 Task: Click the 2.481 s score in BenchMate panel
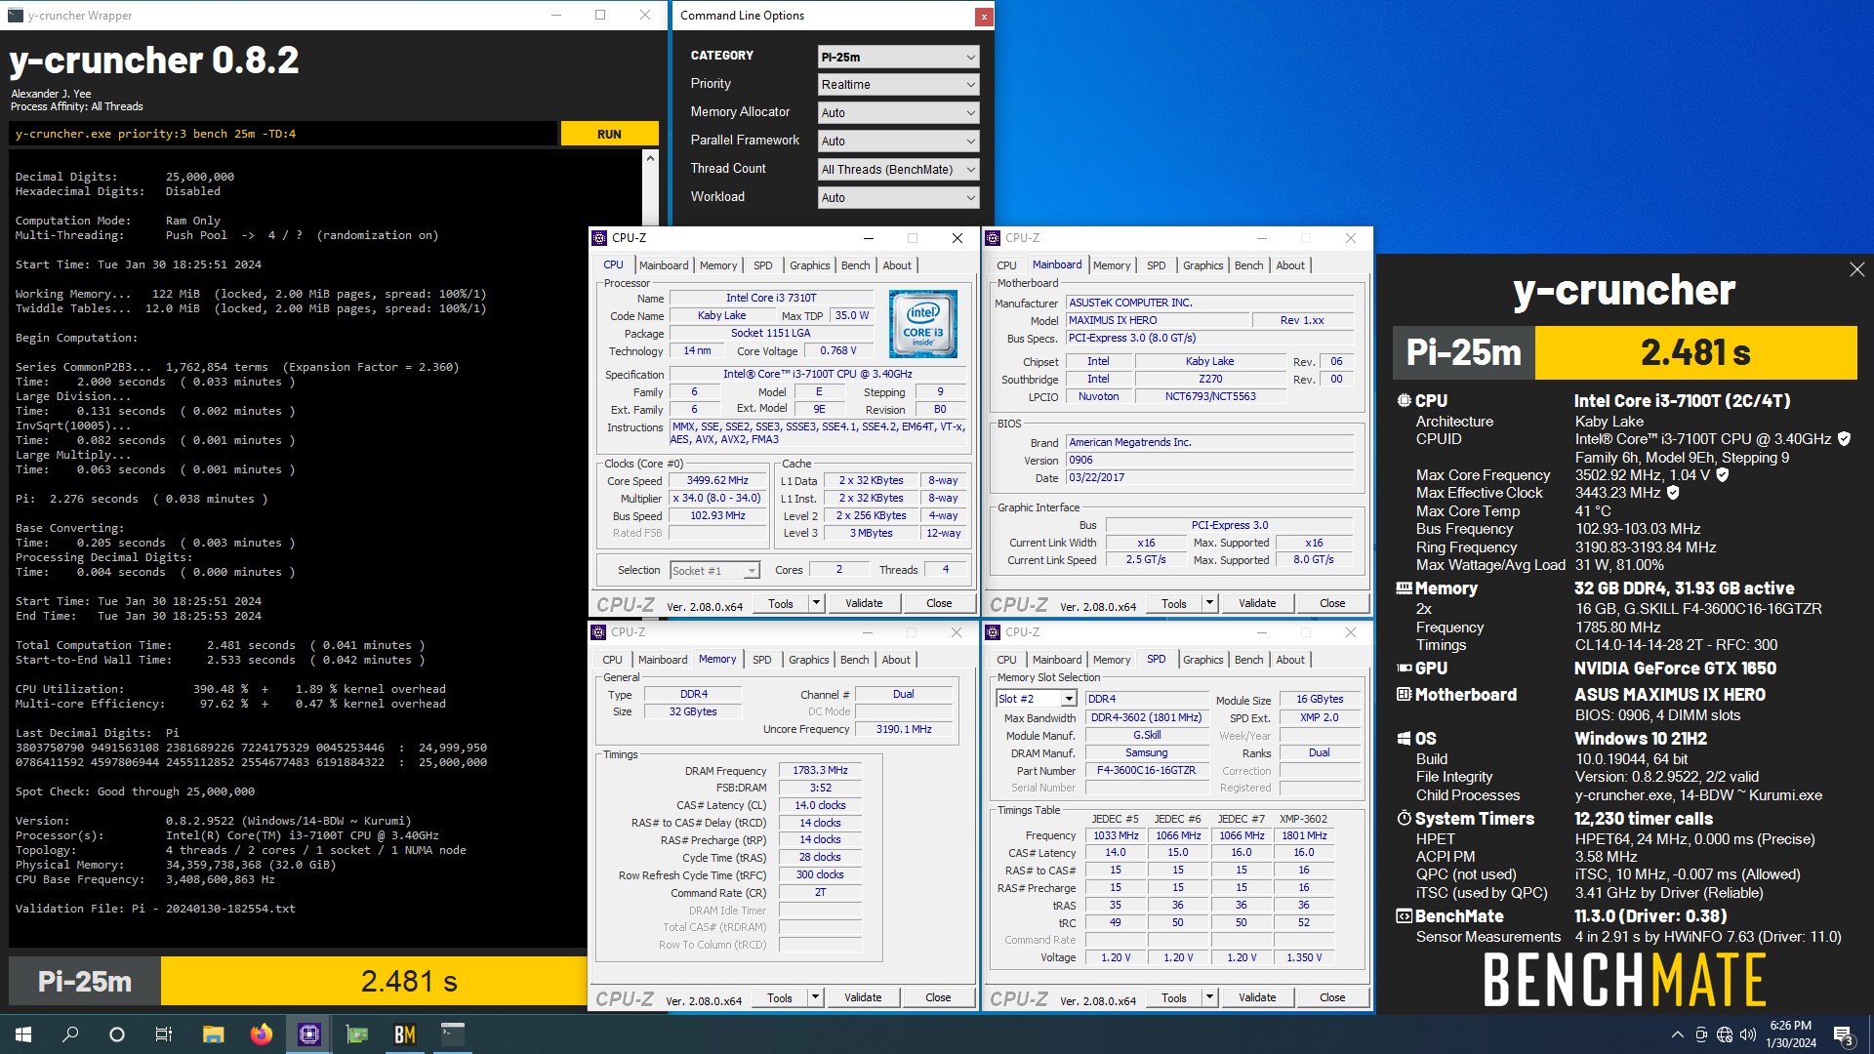1695,352
